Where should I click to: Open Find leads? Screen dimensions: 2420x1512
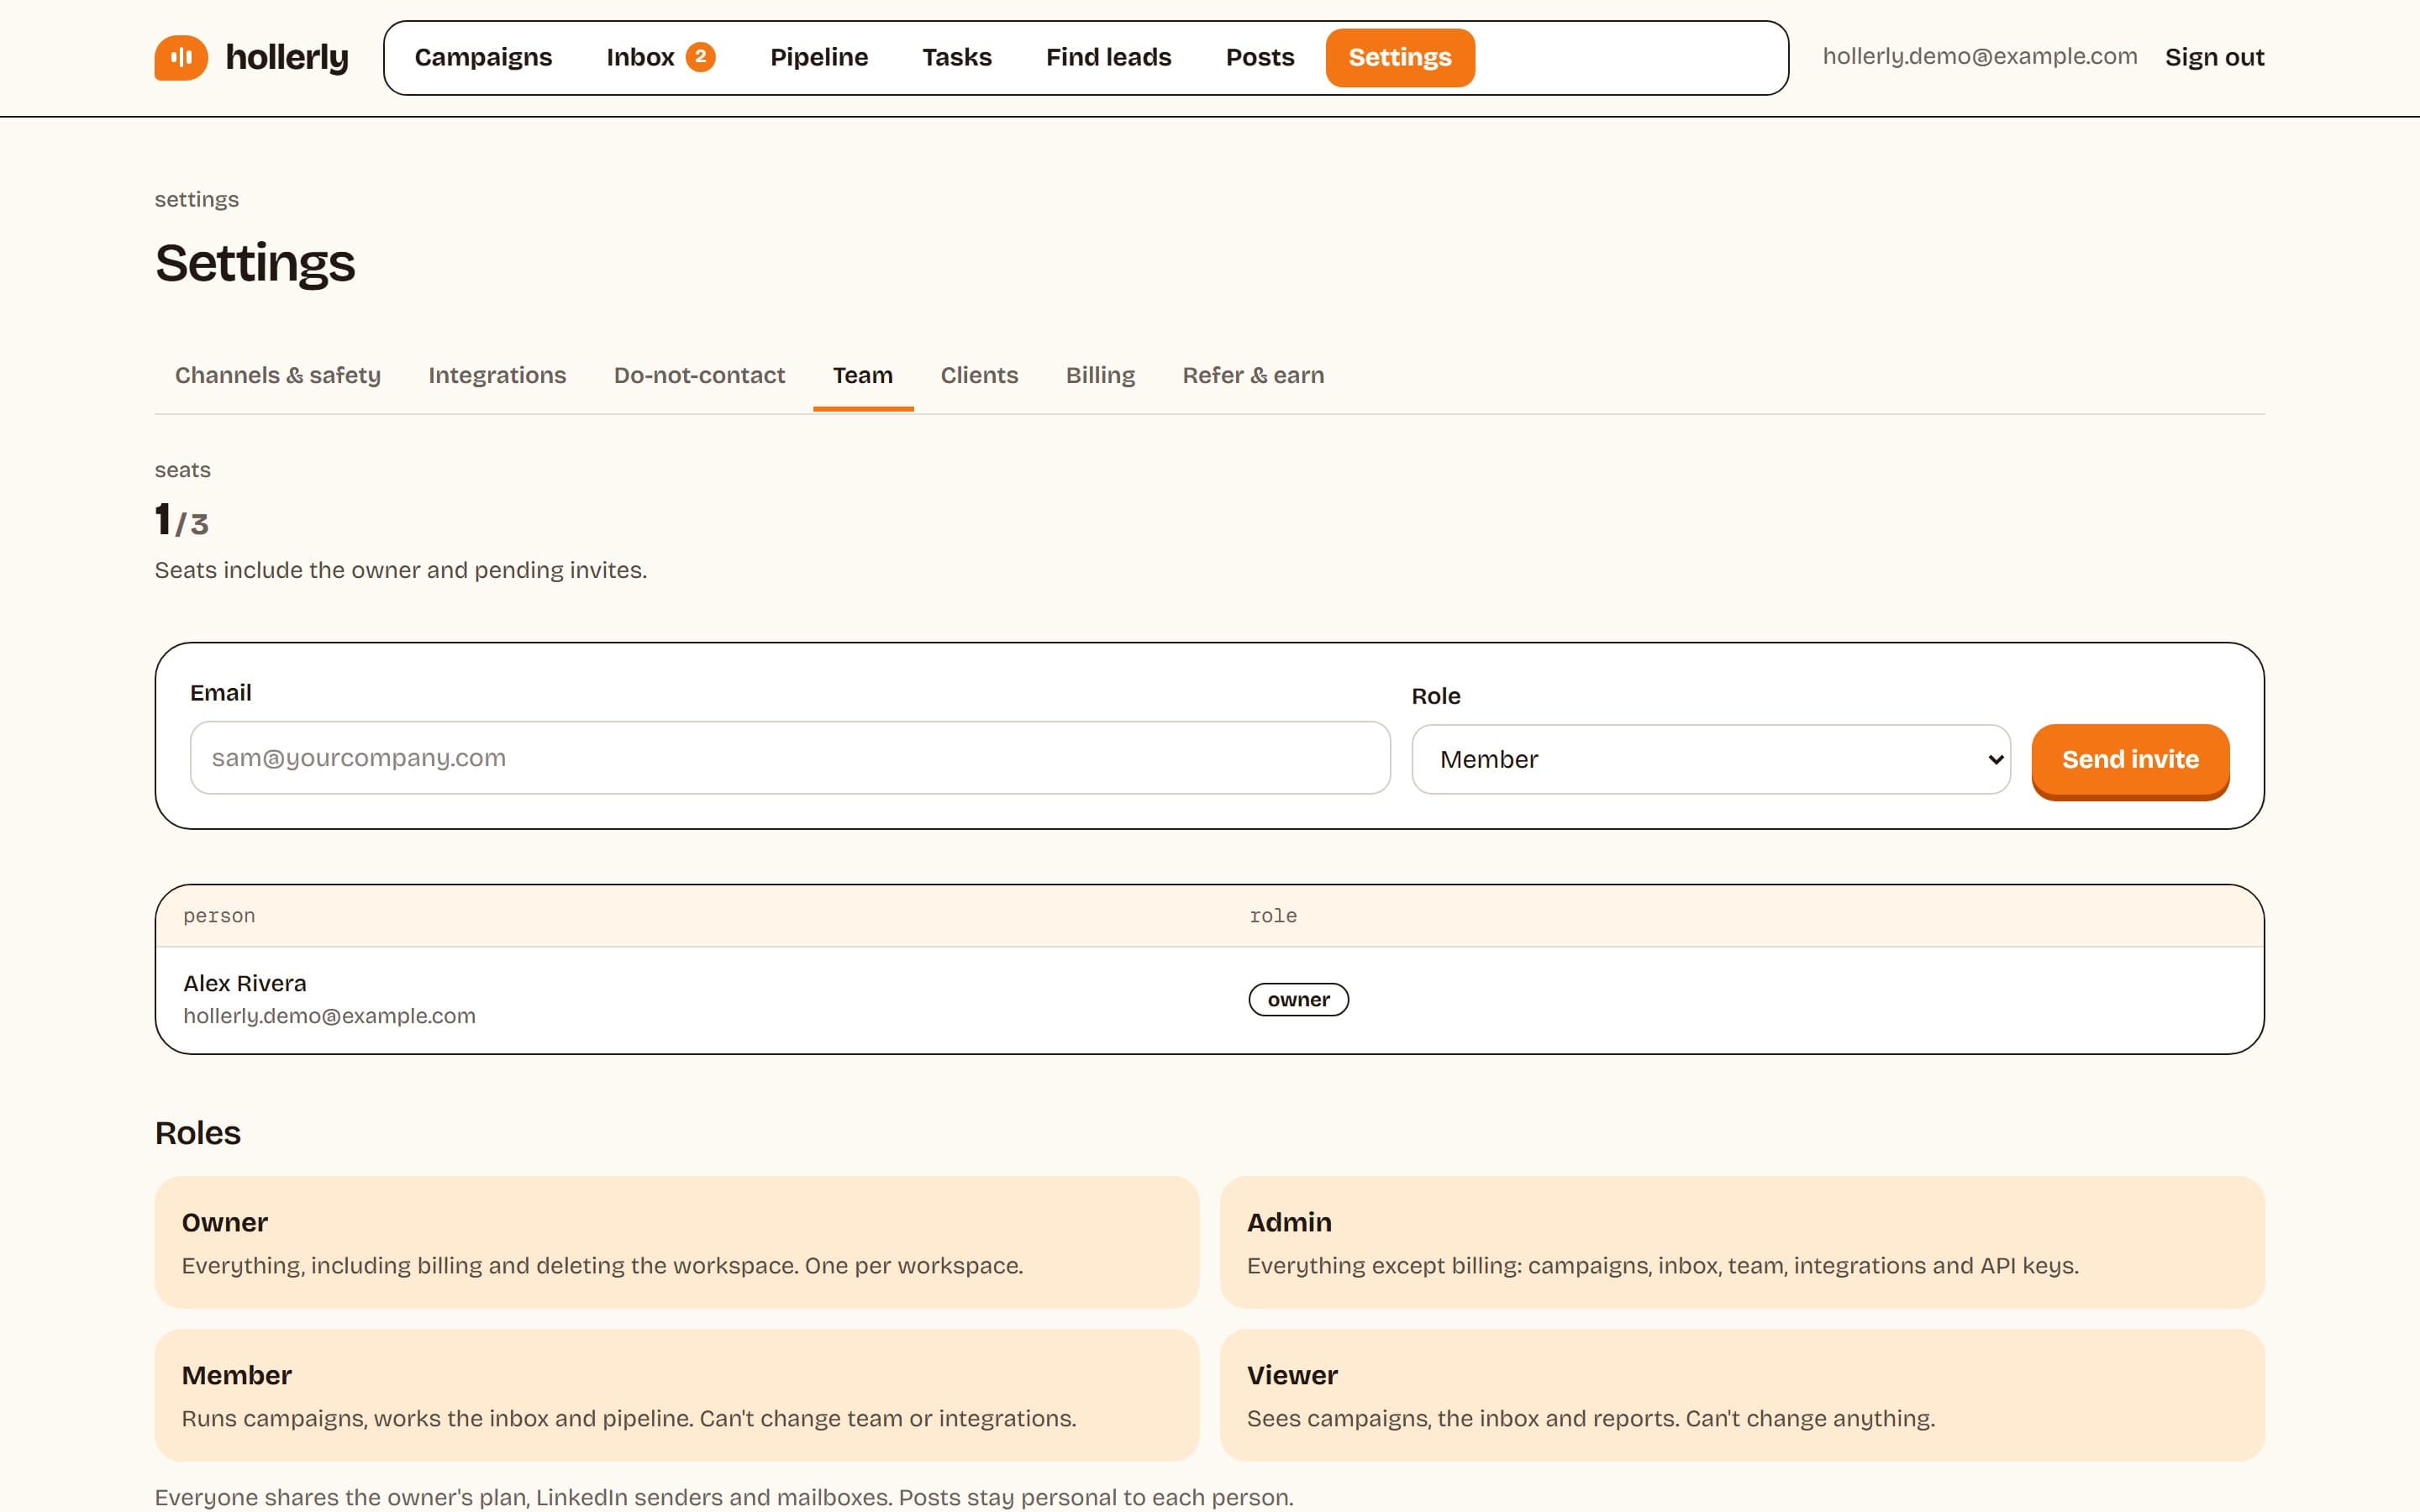tap(1108, 57)
